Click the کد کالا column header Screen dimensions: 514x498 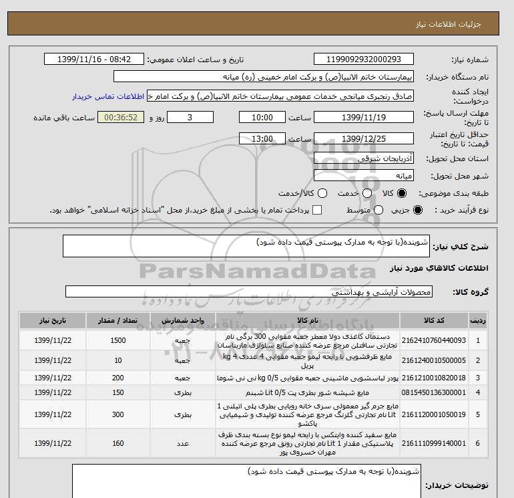pyautogui.click(x=434, y=320)
